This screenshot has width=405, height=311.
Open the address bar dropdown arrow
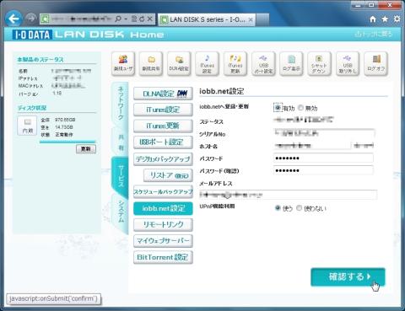(x=126, y=19)
